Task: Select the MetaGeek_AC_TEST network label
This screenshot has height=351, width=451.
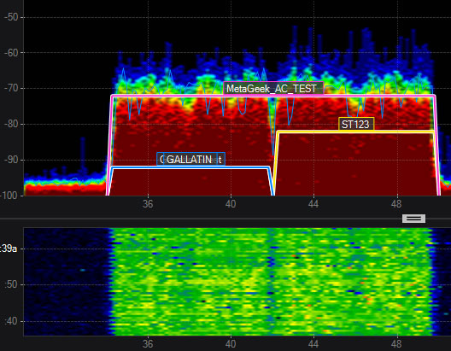Action: pyautogui.click(x=273, y=88)
